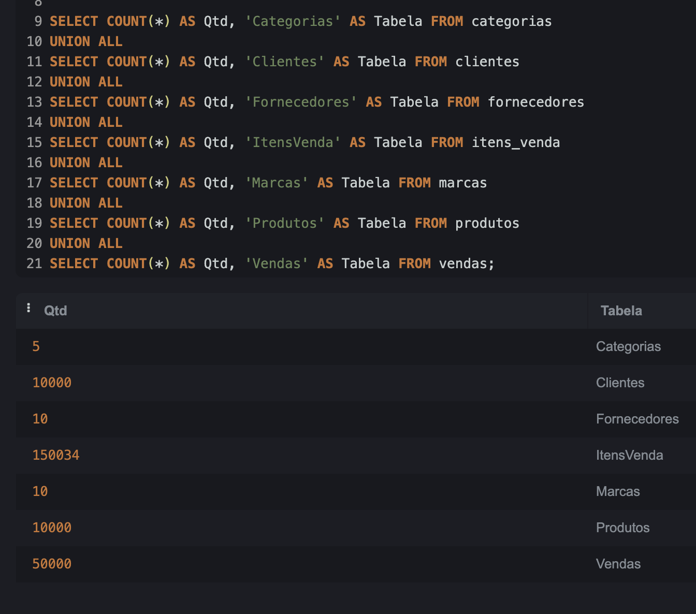The width and height of the screenshot is (696, 614).
Task: Click the Qtd value 10000 in Clientes row
Action: [52, 383]
